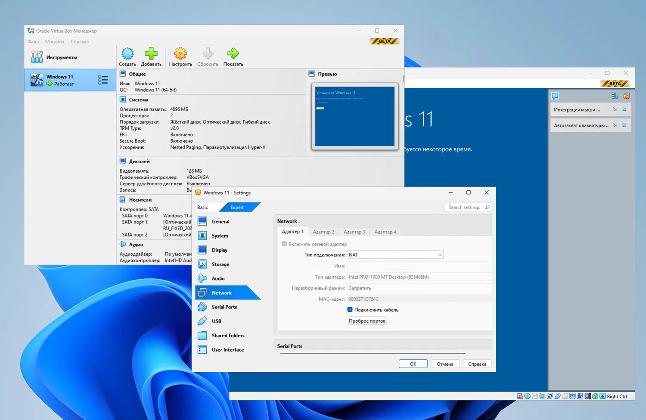Click the mouse integration icon in VM status bar
This screenshot has width=646, height=420.
[x=595, y=396]
